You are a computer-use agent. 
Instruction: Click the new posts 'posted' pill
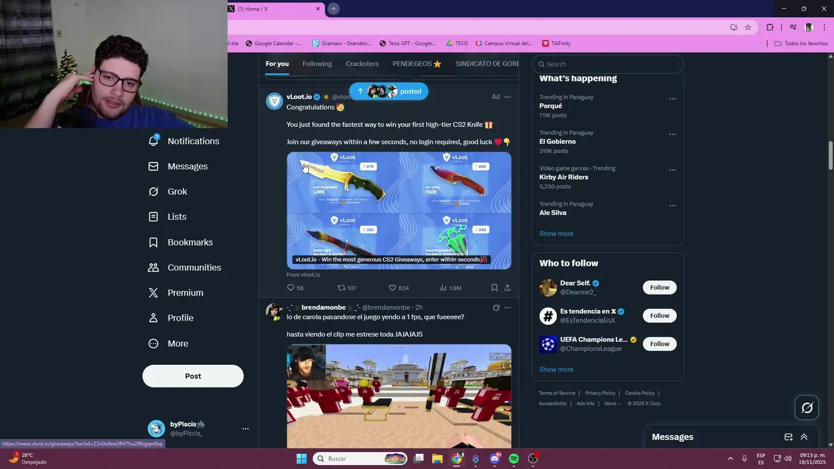coord(388,91)
